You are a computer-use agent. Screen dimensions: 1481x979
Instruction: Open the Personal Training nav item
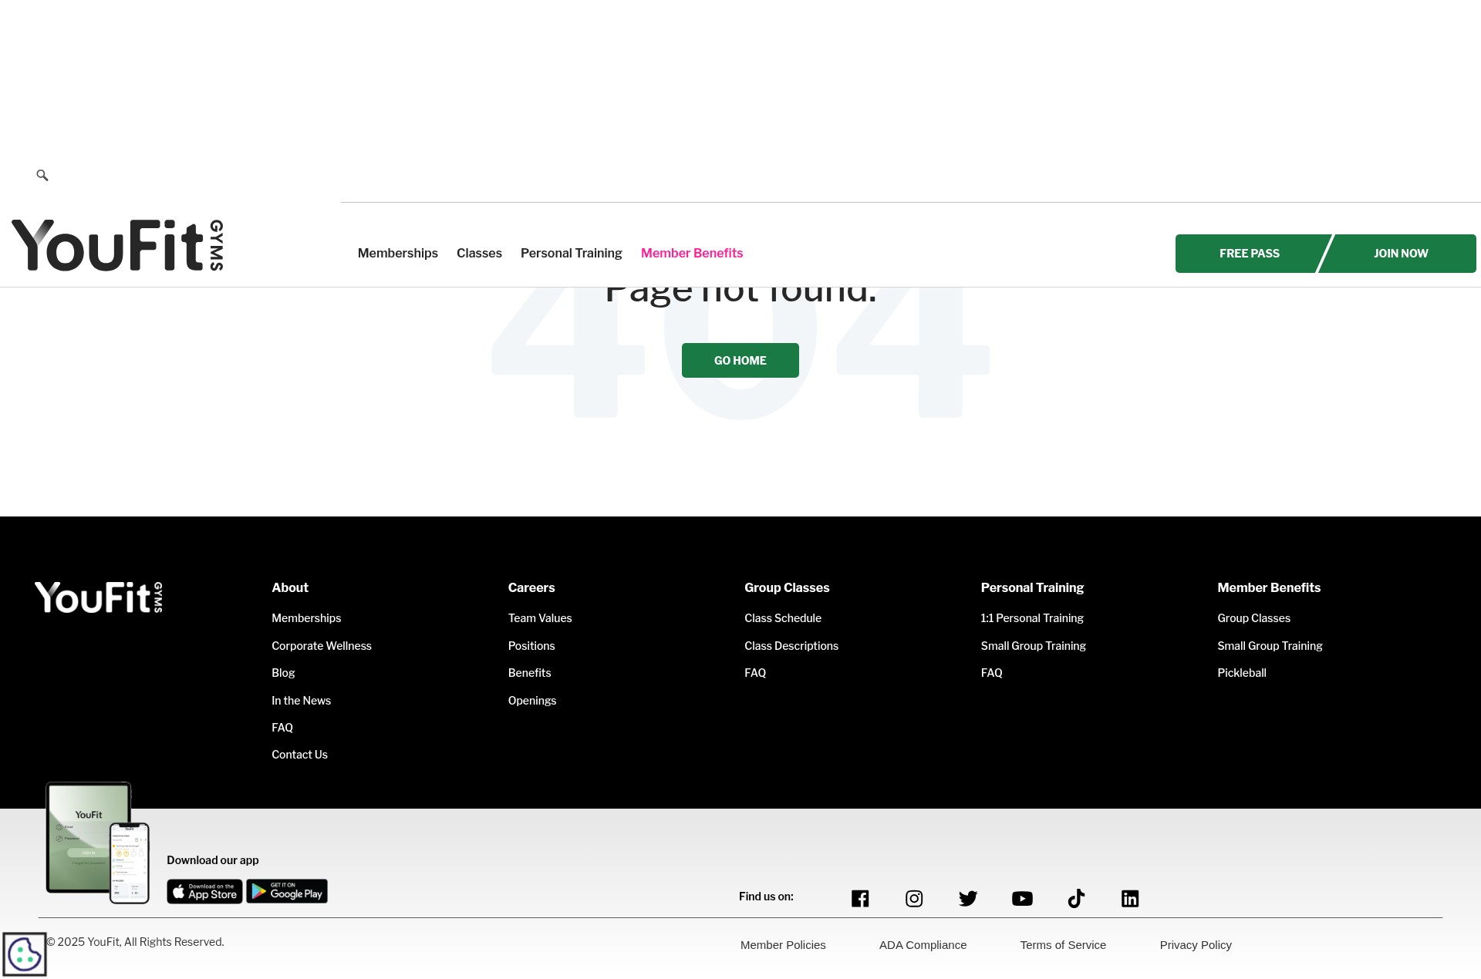tap(572, 253)
